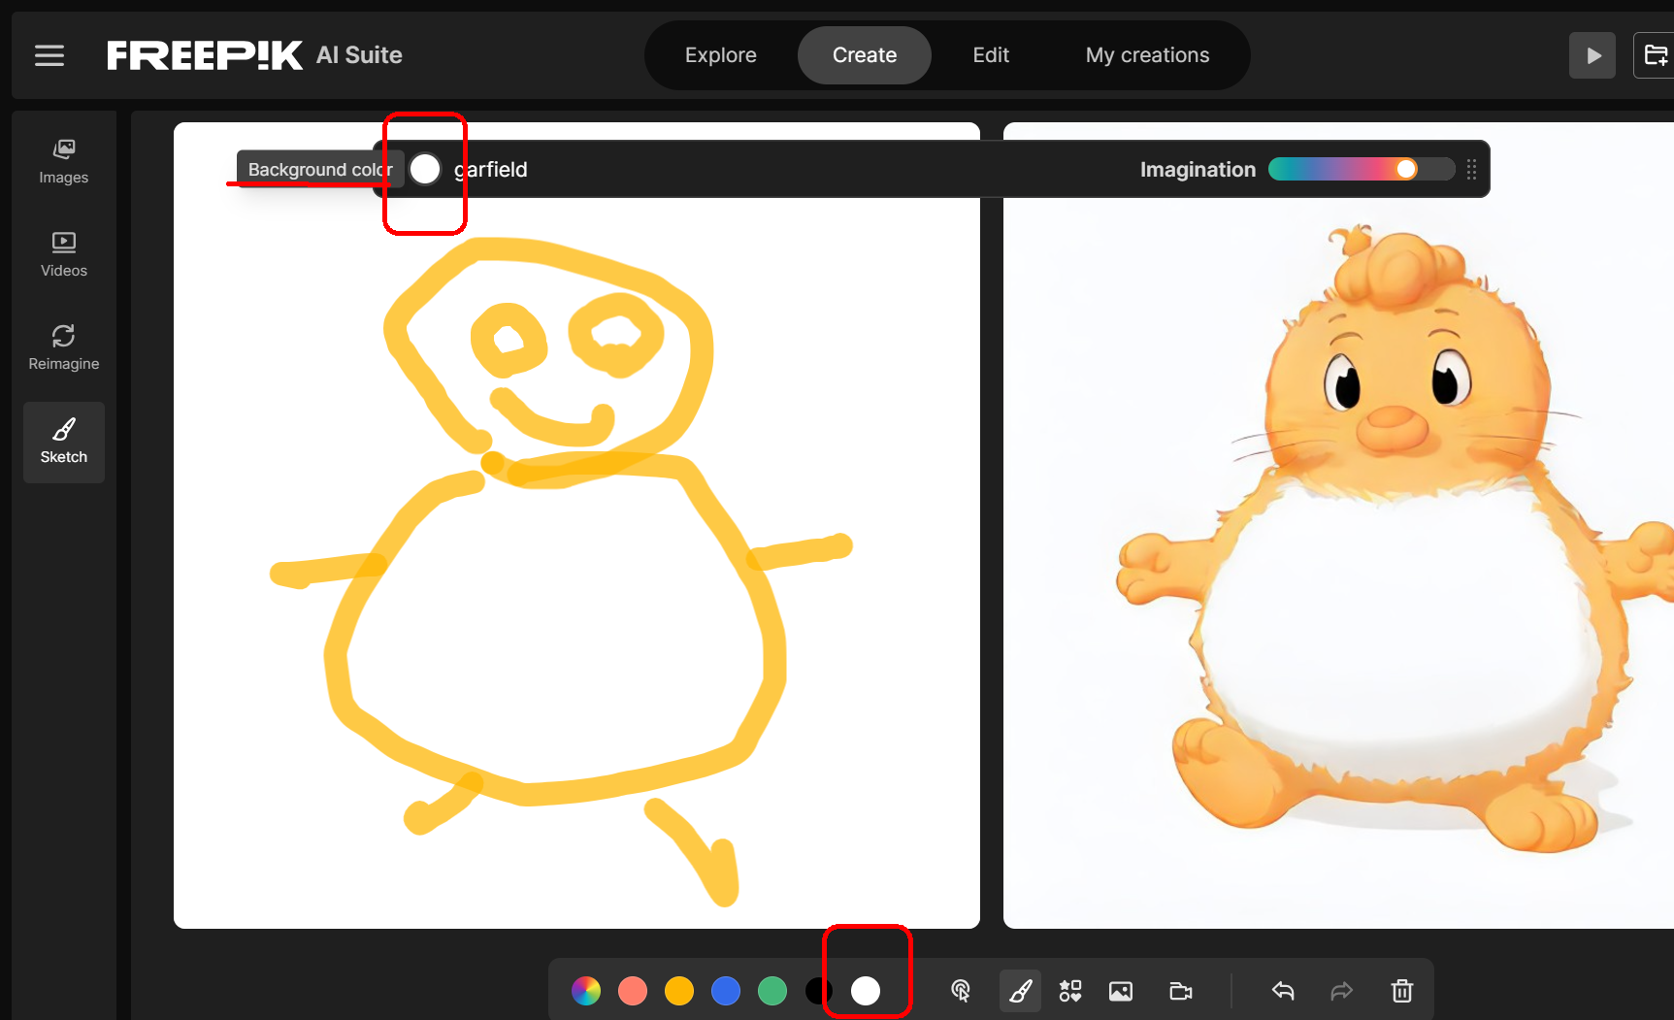Click the insert image icon
This screenshot has width=1674, height=1020.
1121,991
